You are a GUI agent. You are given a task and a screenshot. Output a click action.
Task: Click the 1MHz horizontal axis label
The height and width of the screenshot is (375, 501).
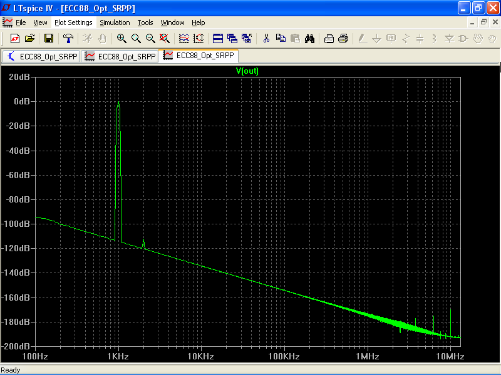368,356
